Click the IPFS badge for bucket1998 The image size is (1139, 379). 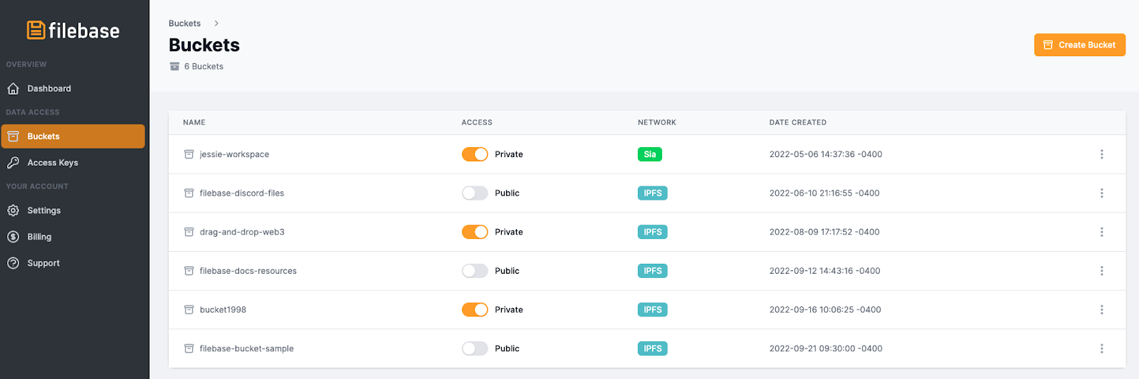click(652, 310)
